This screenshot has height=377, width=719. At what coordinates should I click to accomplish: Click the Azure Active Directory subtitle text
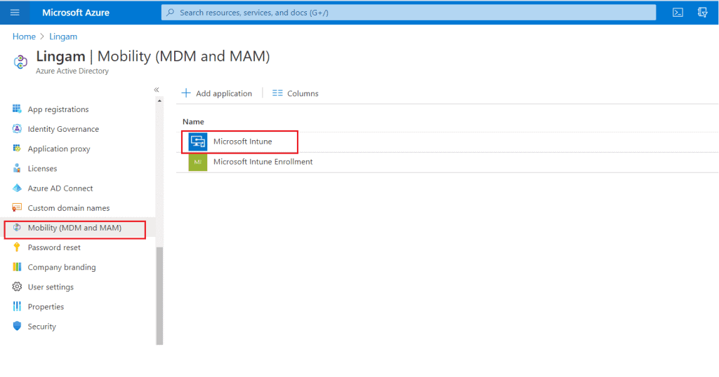click(x=72, y=71)
